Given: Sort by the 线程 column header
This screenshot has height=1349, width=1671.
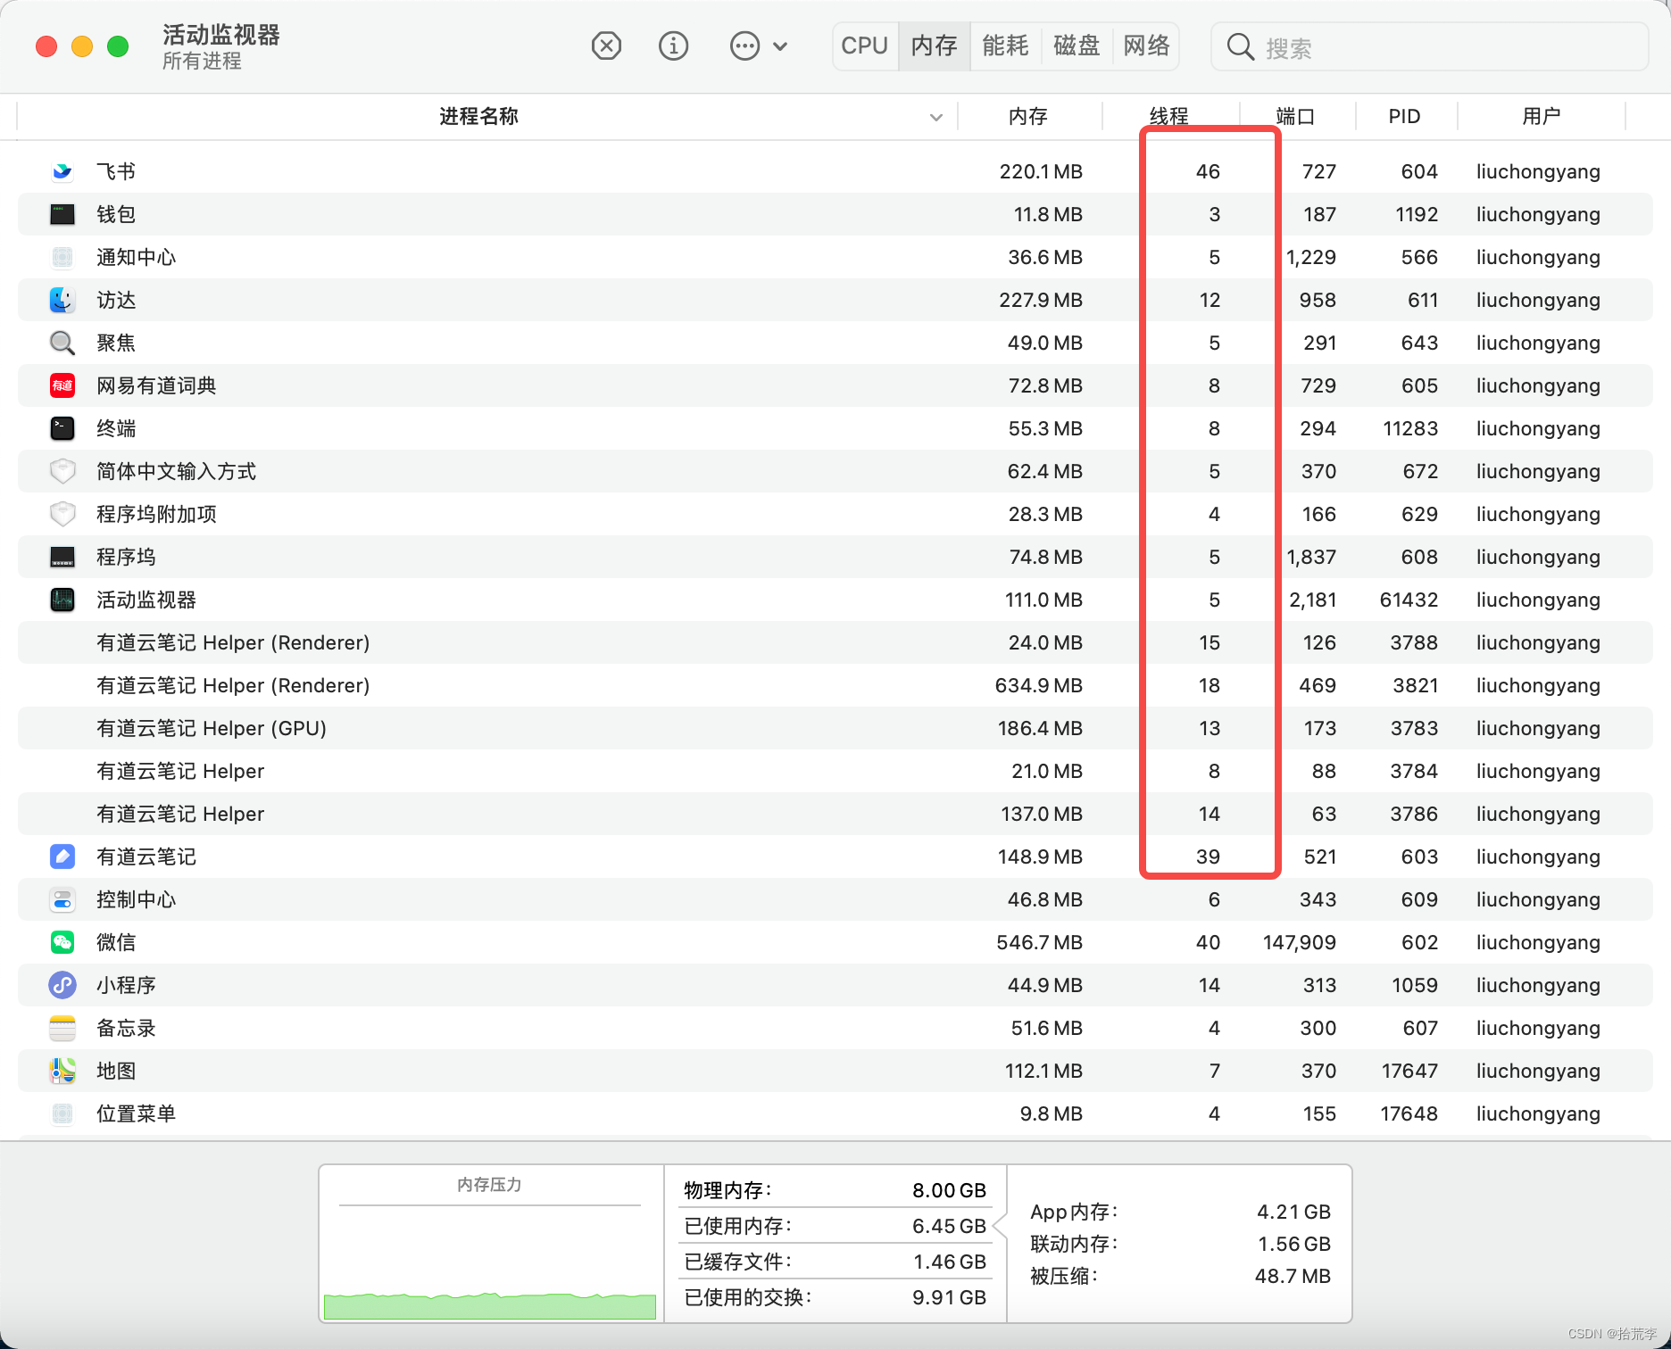Looking at the screenshot, I should 1169,116.
